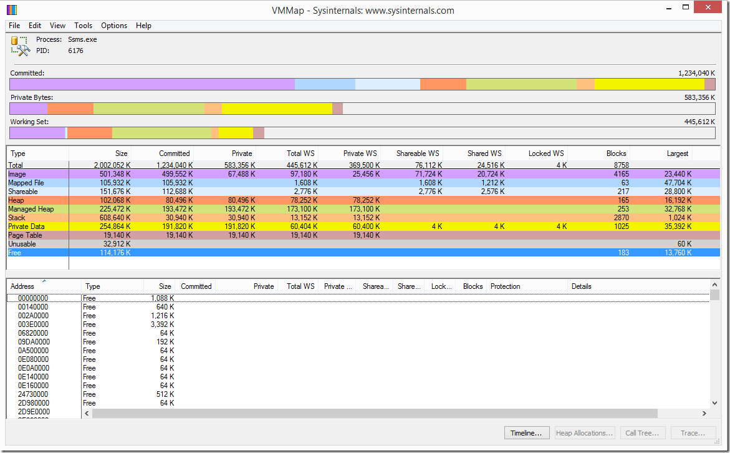Viewport: 730px width, 453px height.
Task: Open the File menu
Action: tap(14, 26)
